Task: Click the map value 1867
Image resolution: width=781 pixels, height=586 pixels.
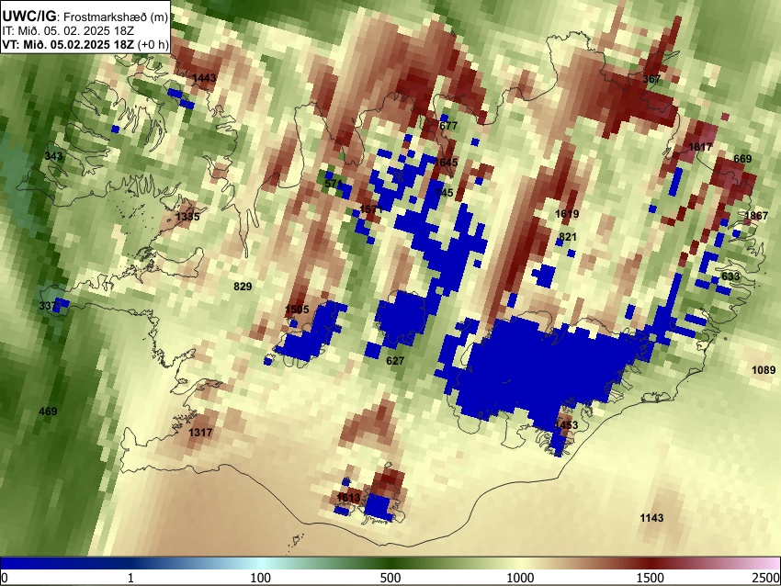Action: tap(756, 216)
